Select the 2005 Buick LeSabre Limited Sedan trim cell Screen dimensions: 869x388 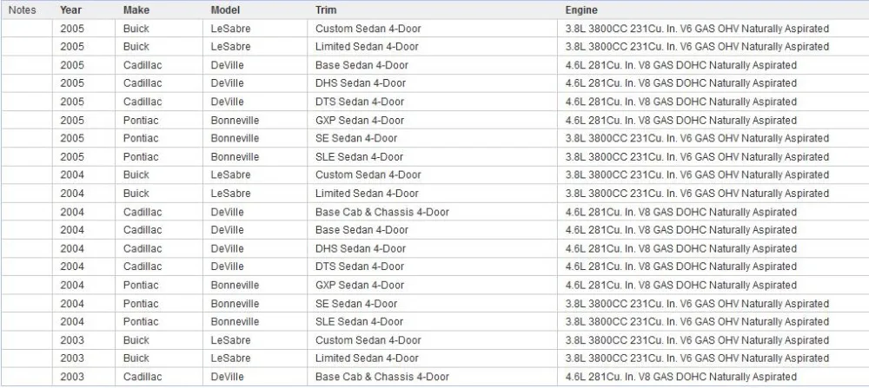432,47
